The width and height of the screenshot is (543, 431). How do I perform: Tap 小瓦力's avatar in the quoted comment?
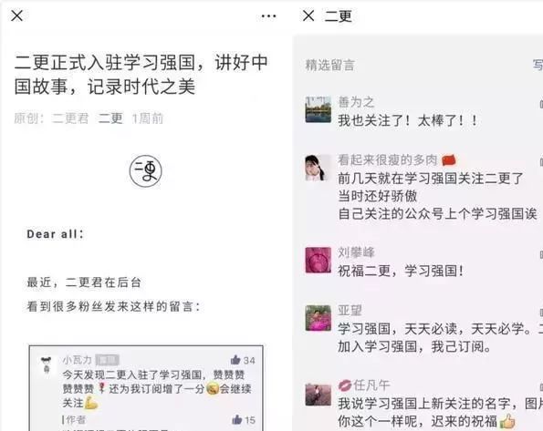(46, 365)
